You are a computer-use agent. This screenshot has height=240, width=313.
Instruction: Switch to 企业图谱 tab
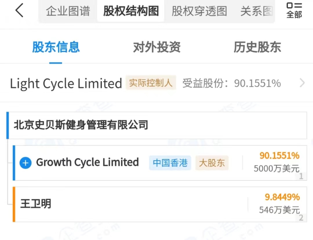pos(68,11)
